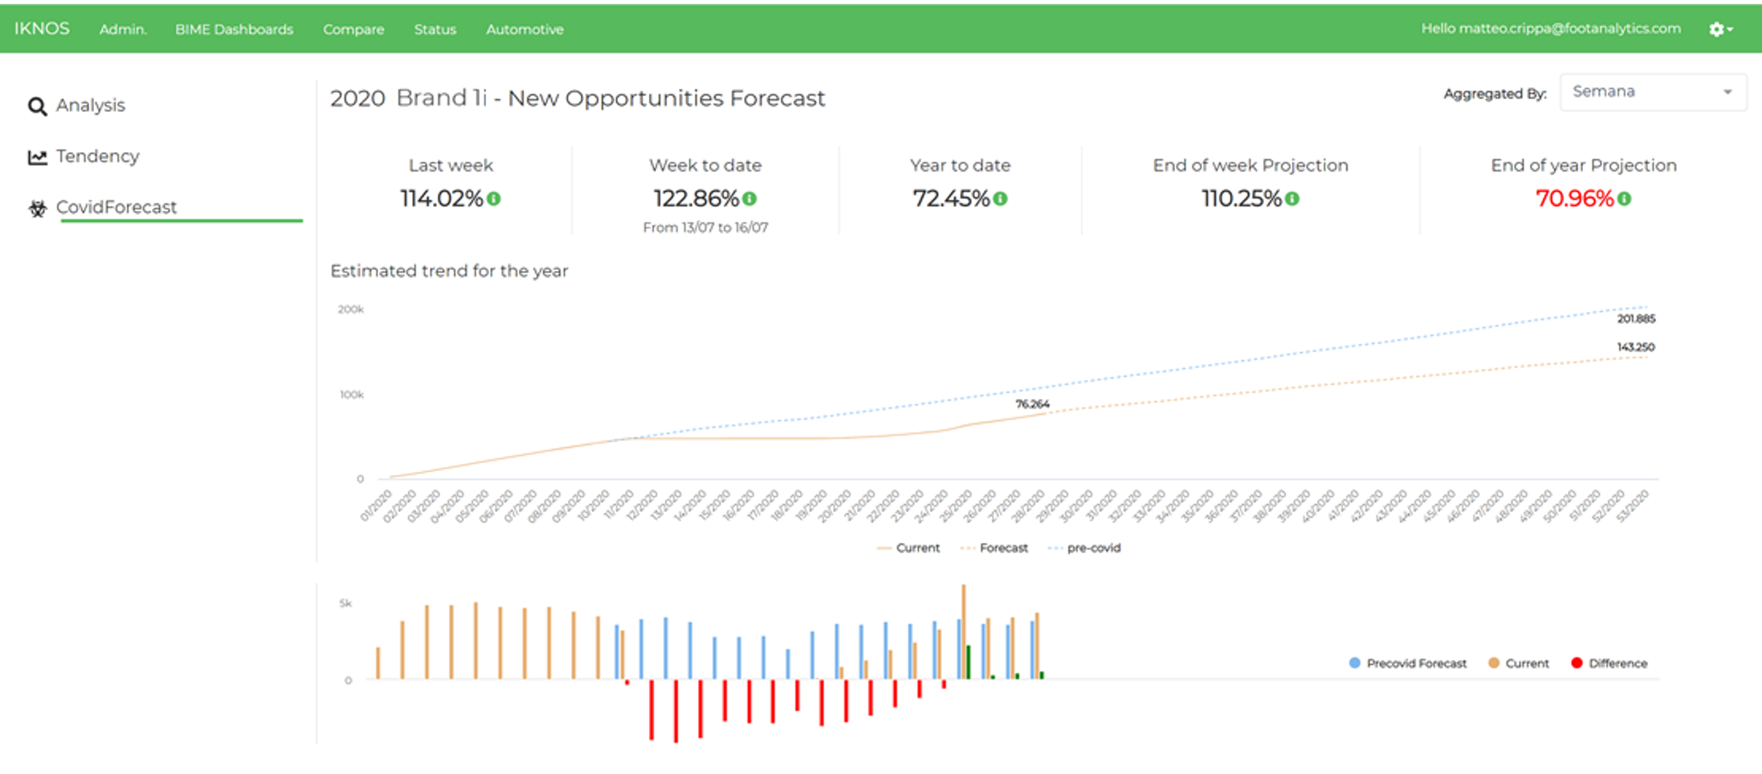The image size is (1762, 774).
Task: Click the info icon under Week to date
Action: [x=749, y=199]
